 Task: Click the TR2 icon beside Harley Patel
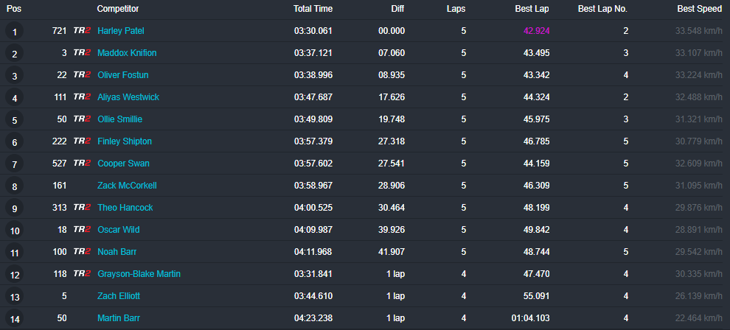[82, 31]
